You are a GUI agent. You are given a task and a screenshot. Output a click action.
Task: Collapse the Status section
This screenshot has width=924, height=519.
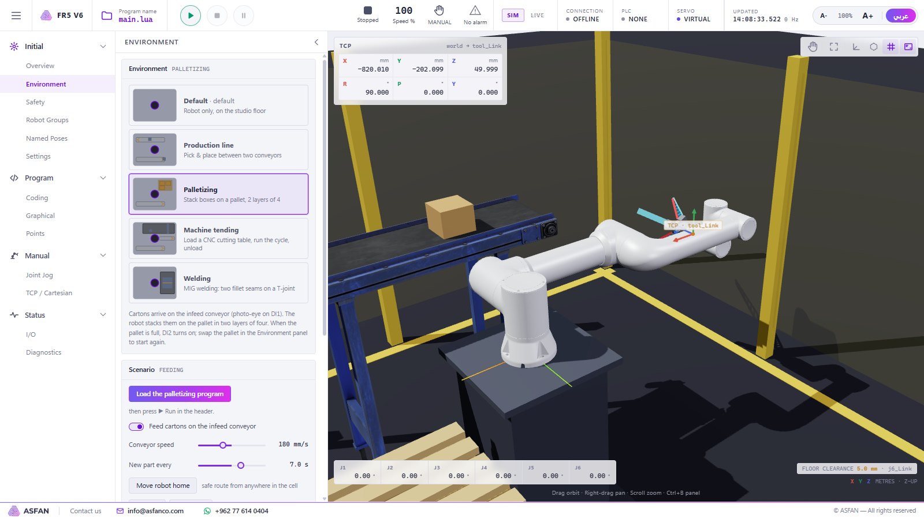pyautogui.click(x=103, y=315)
